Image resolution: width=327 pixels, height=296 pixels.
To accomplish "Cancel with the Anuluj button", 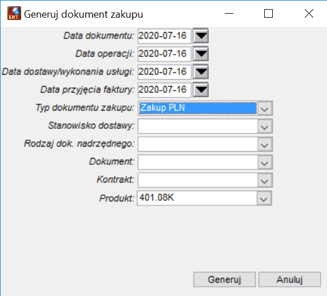I will (x=289, y=279).
